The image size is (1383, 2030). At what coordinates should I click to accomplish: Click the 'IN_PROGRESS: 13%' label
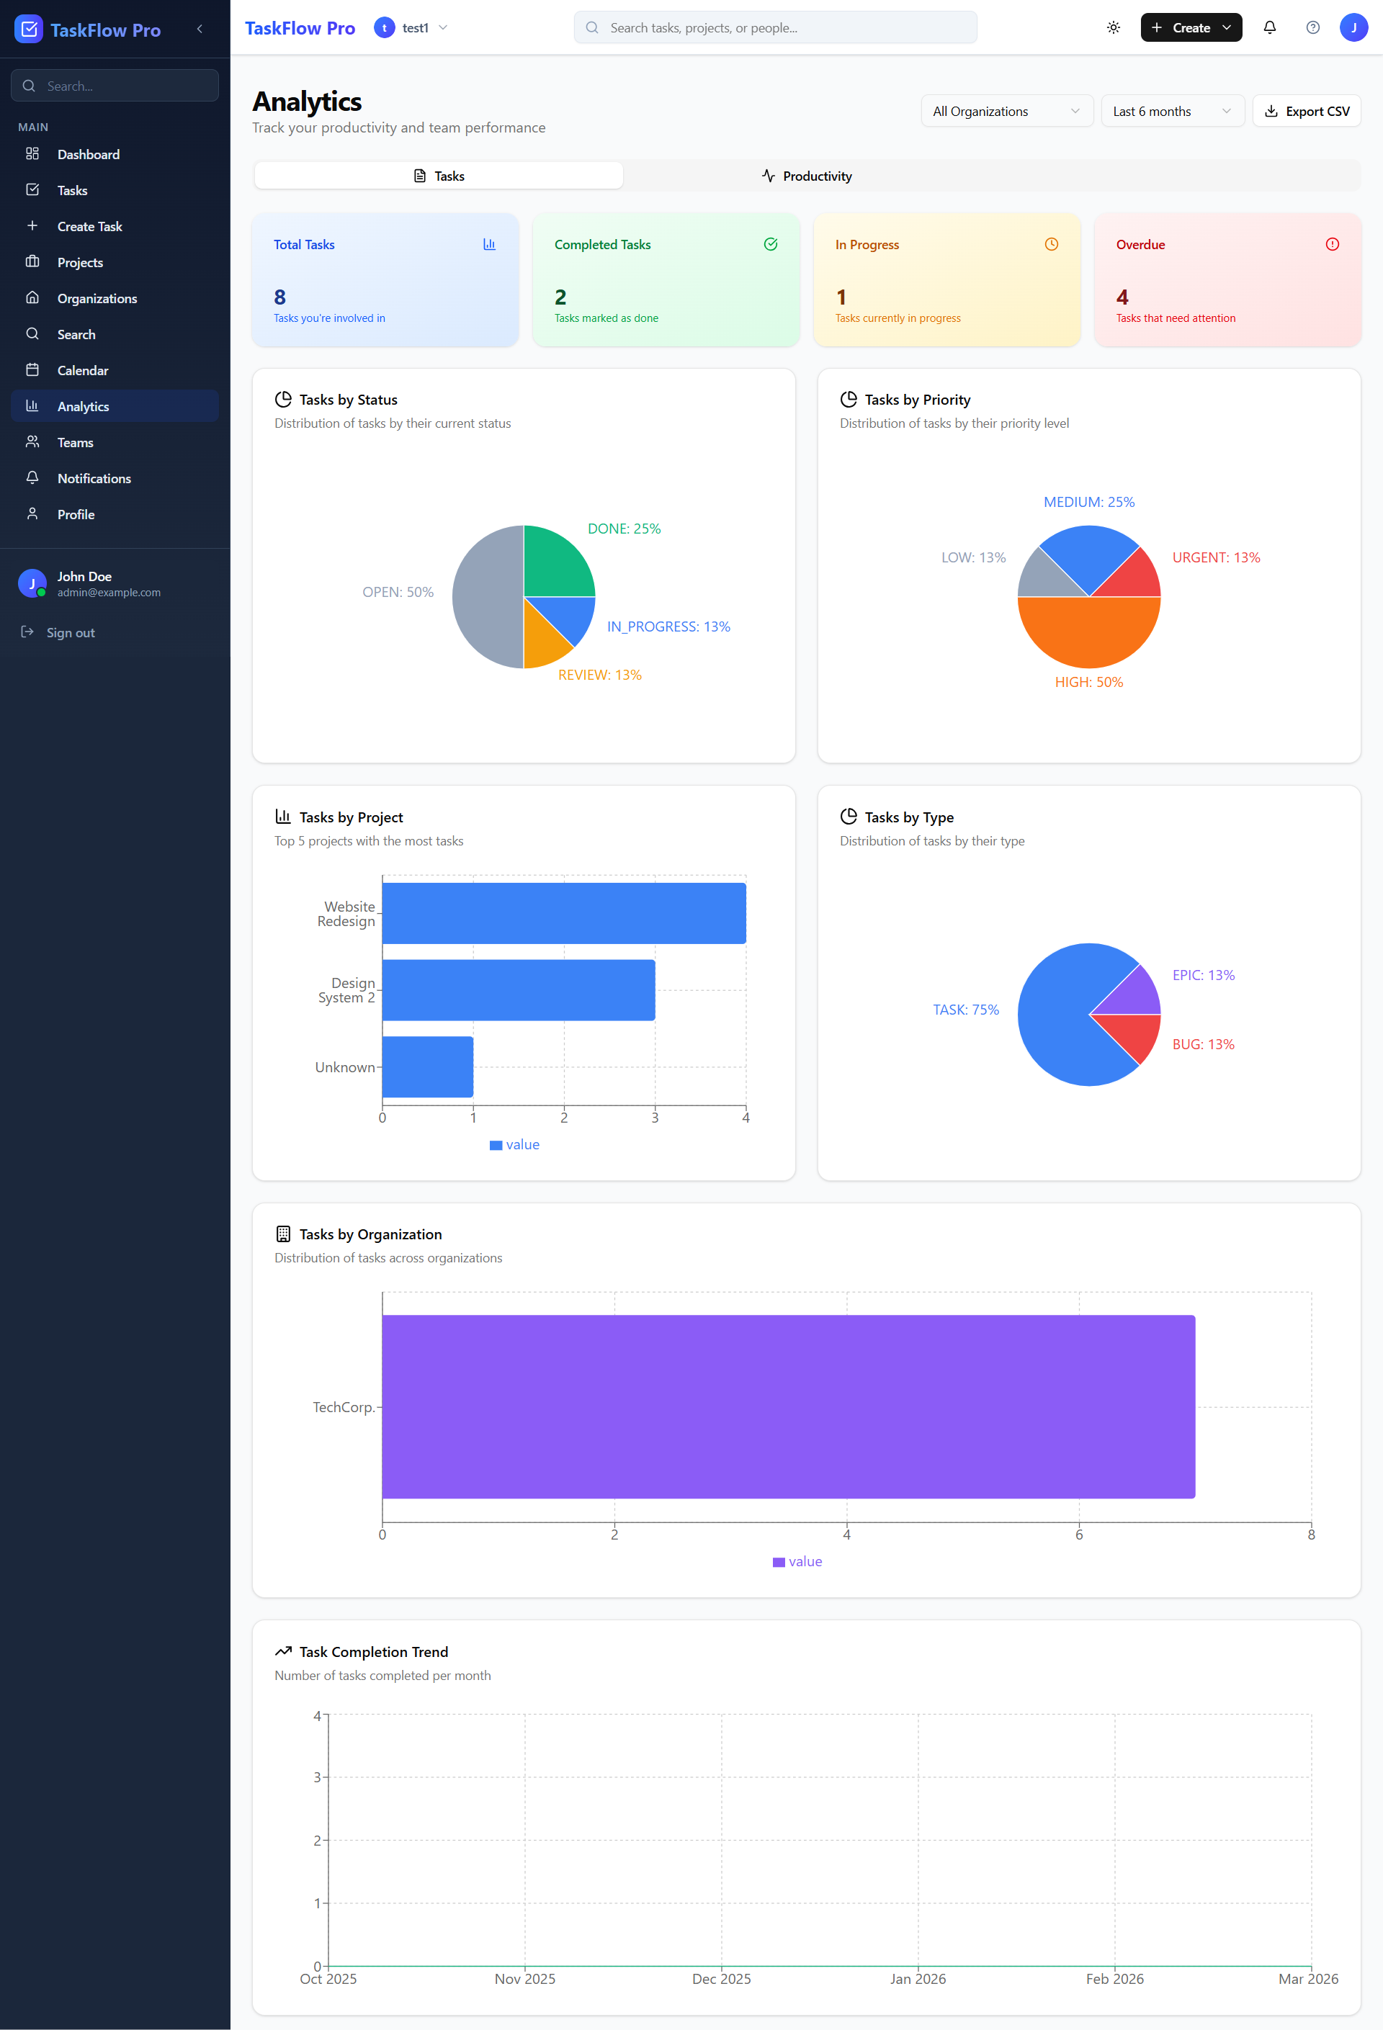coord(668,626)
